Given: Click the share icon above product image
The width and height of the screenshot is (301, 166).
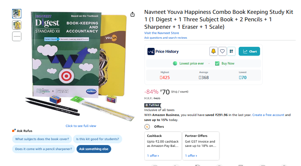Looking at the screenshot, I should [133, 14].
